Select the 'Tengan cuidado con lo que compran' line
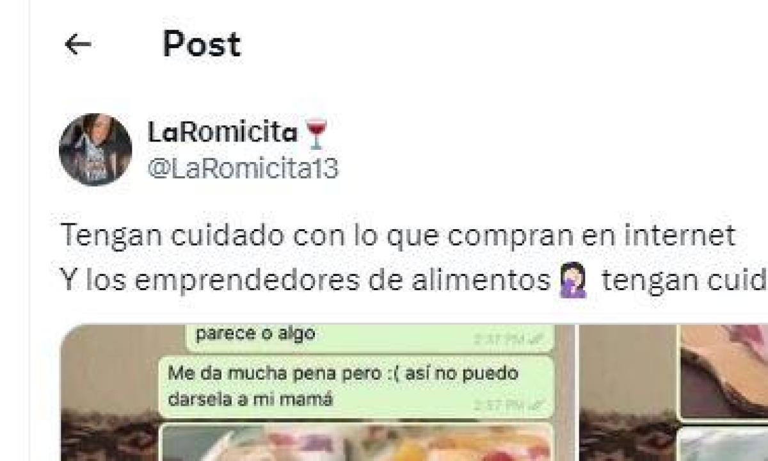 tap(397, 236)
